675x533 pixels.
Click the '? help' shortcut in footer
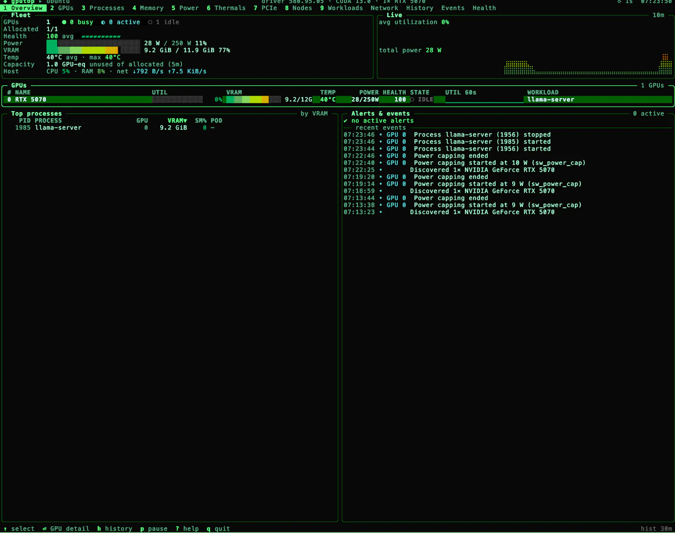pos(187,529)
